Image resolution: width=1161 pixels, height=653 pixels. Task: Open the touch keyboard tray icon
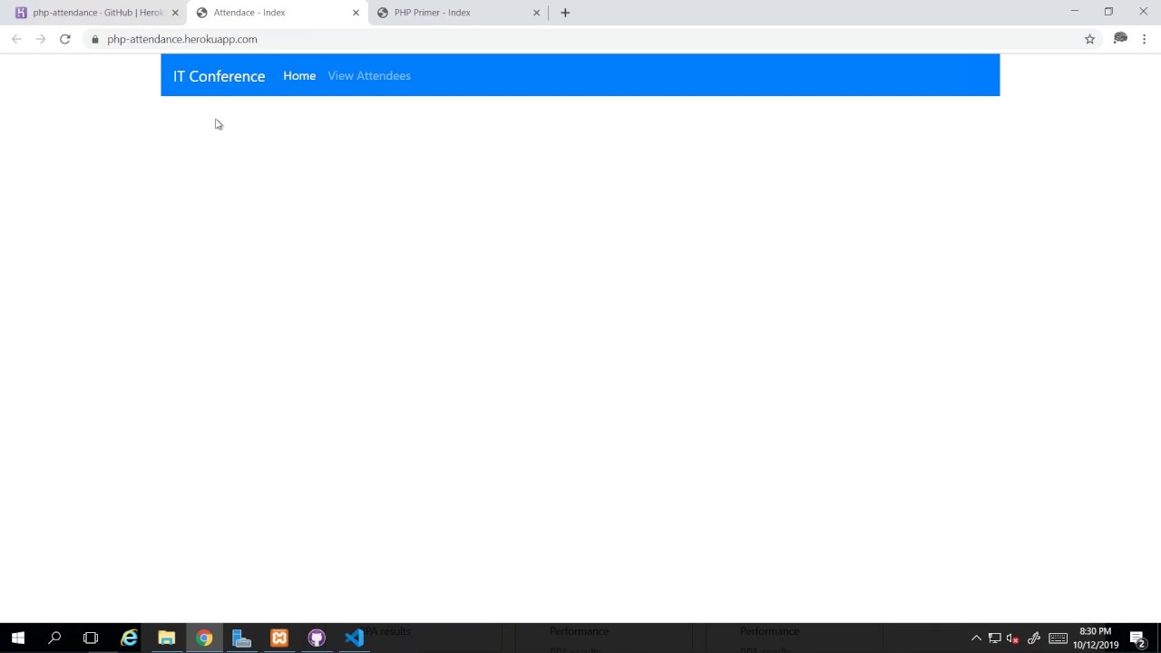pyautogui.click(x=1058, y=638)
